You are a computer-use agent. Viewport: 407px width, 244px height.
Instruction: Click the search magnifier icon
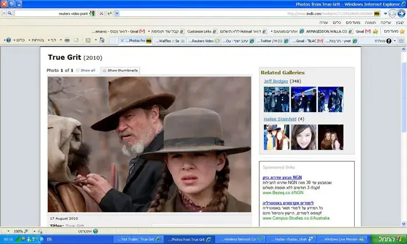point(10,13)
